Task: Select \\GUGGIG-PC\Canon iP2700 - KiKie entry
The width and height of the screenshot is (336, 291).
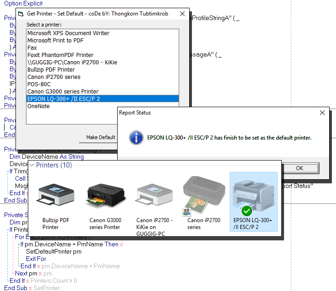Action: coord(103,62)
